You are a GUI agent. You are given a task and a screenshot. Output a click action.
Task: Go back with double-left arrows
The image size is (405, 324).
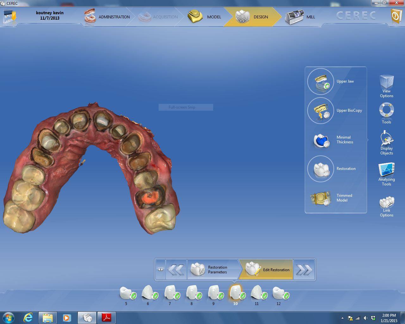(x=176, y=270)
